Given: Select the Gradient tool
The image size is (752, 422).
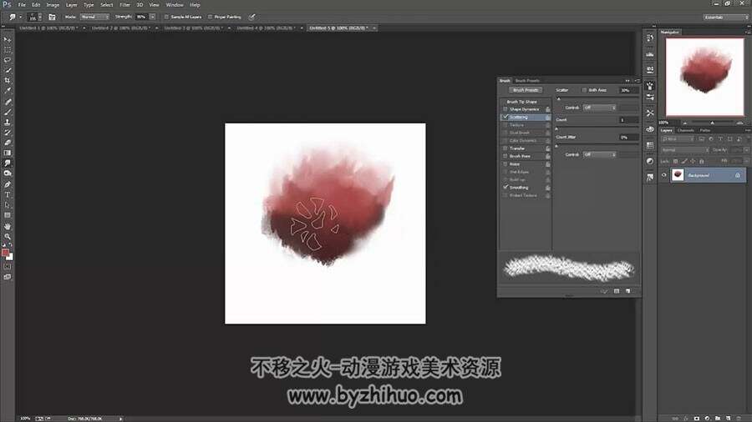Looking at the screenshot, I should pyautogui.click(x=8, y=153).
